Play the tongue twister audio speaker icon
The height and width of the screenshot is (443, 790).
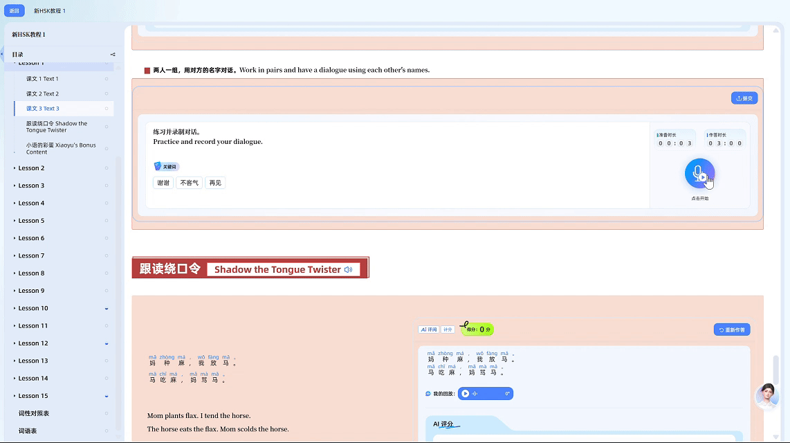[348, 270]
